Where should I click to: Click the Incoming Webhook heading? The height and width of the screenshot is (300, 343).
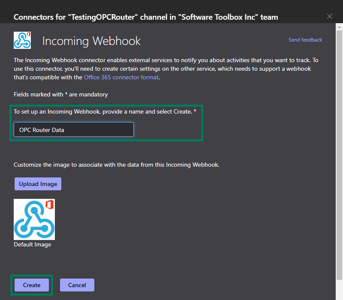pos(91,41)
